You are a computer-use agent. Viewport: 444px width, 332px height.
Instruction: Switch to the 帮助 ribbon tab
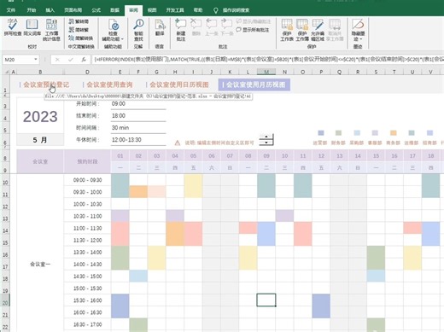point(198,10)
